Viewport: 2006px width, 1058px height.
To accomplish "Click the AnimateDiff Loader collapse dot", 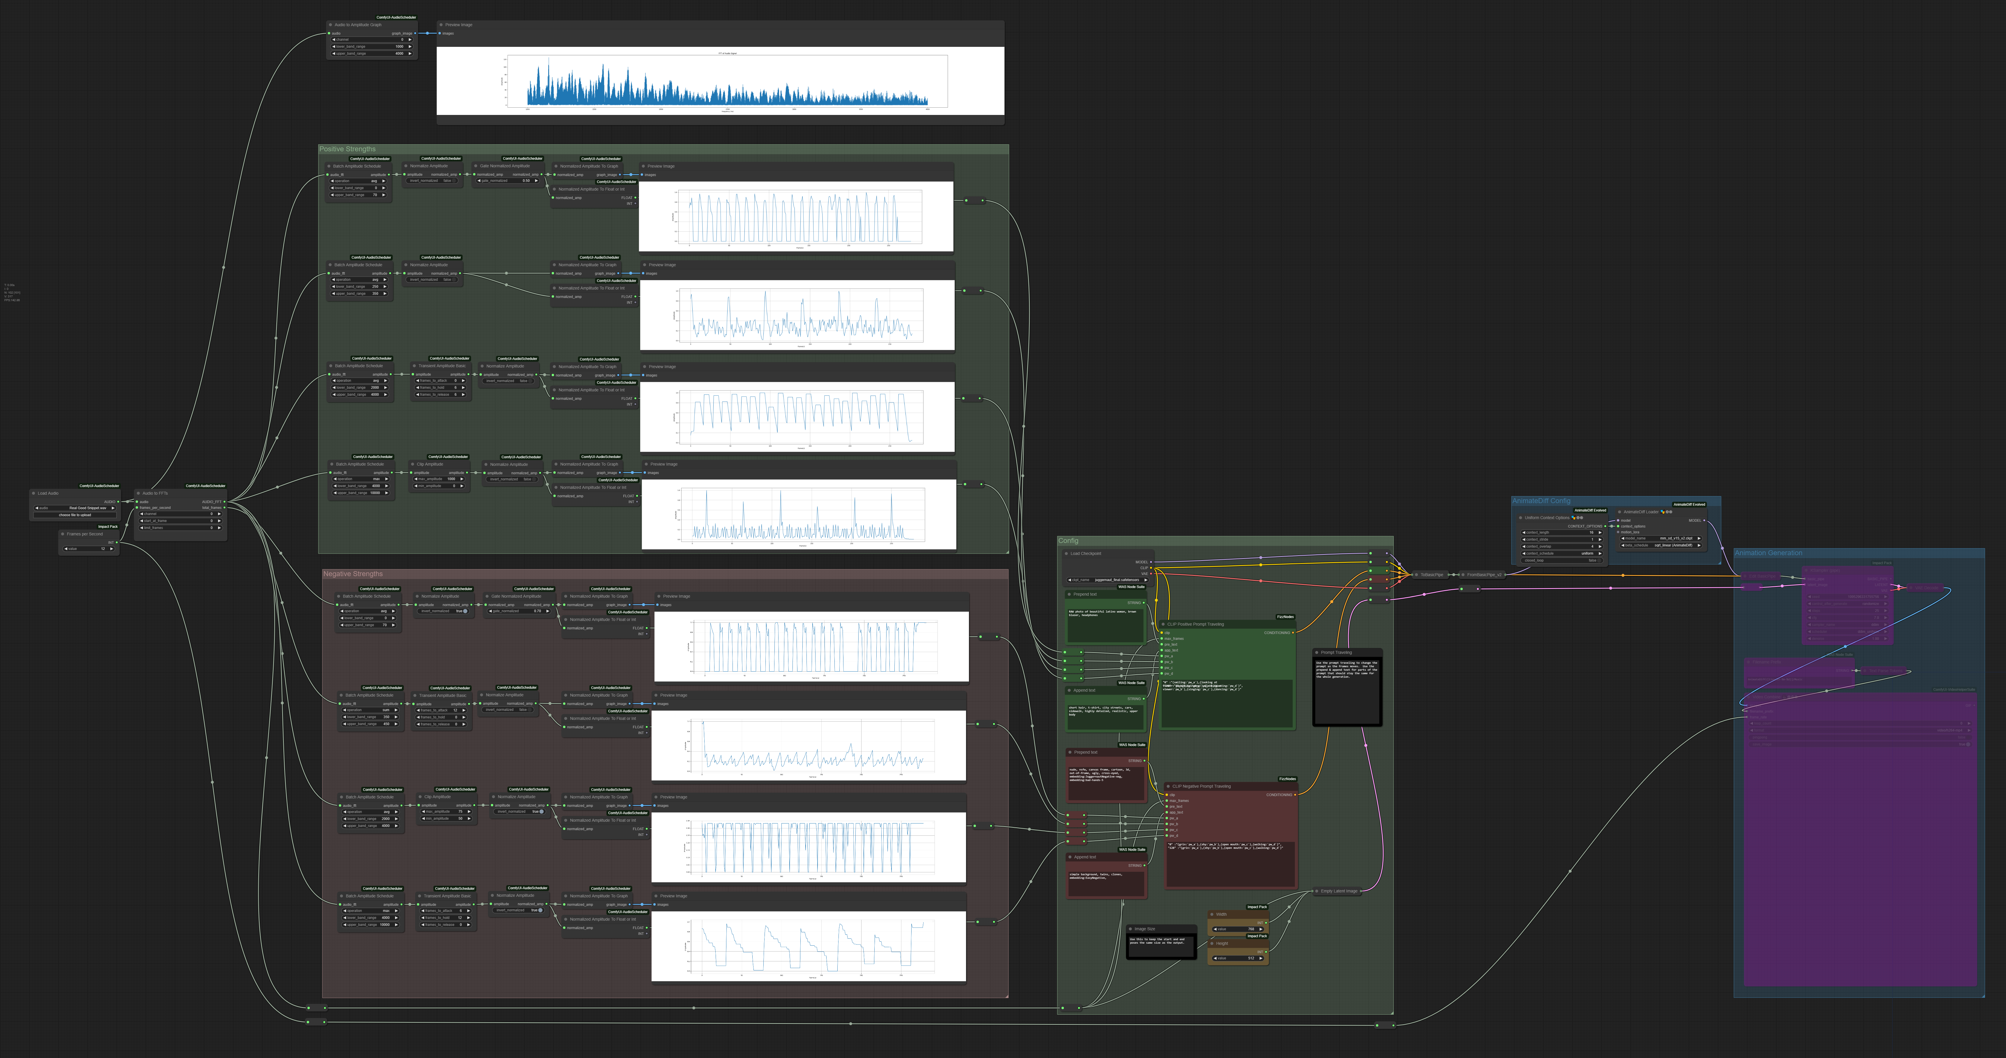I will click(1619, 512).
